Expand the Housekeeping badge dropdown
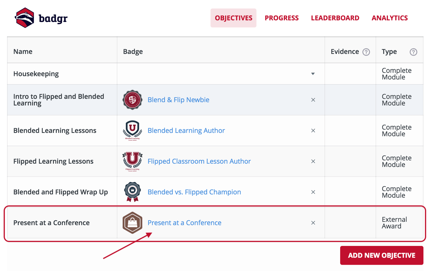Image resolution: width=431 pixels, height=271 pixels. coord(313,74)
